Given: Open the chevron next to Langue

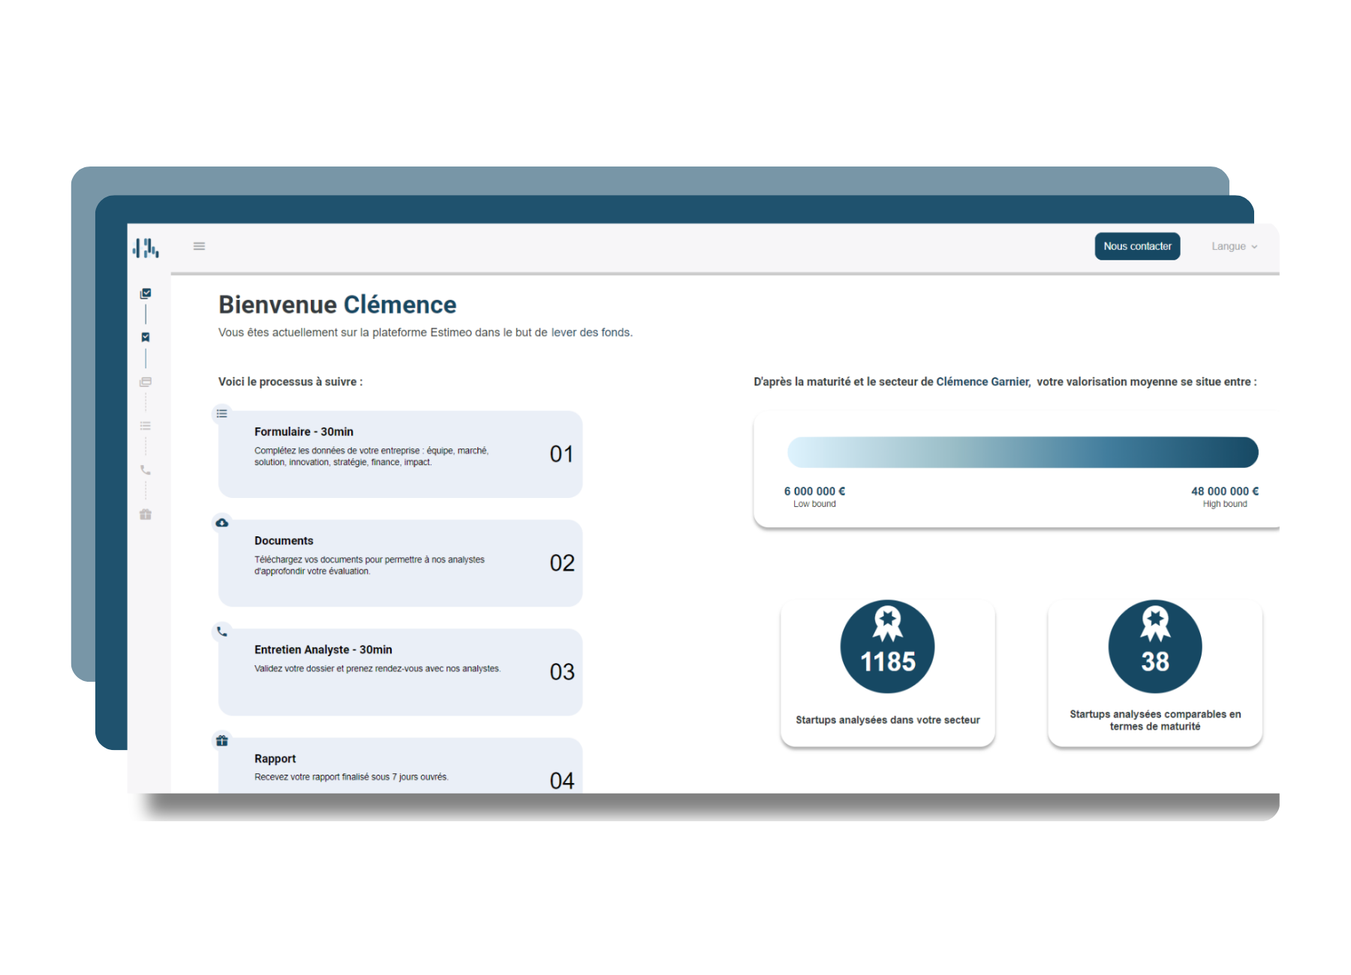Looking at the screenshot, I should pos(1254,246).
